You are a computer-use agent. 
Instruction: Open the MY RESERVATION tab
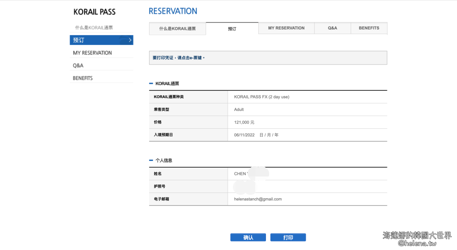[286, 28]
